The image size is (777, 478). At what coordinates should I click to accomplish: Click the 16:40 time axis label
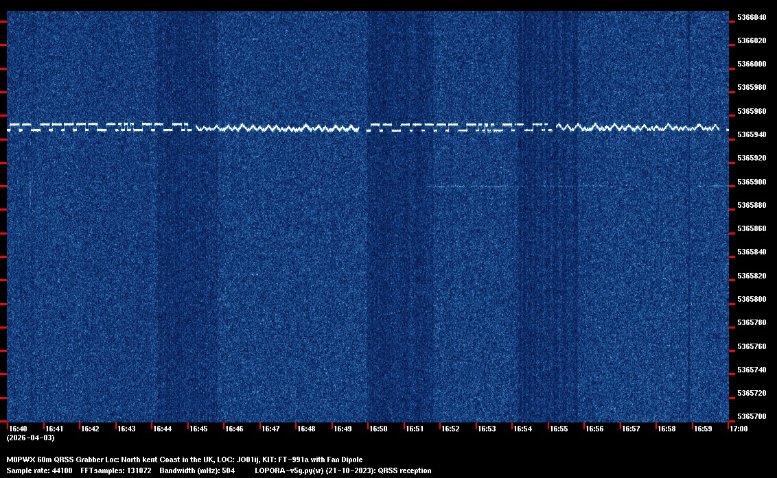(18, 429)
